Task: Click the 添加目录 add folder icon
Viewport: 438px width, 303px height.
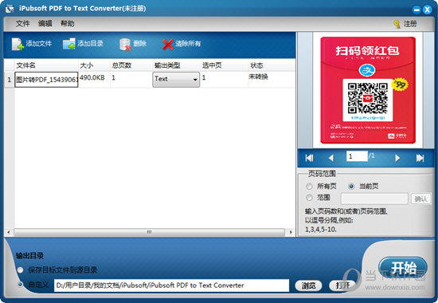Action: tap(69, 44)
